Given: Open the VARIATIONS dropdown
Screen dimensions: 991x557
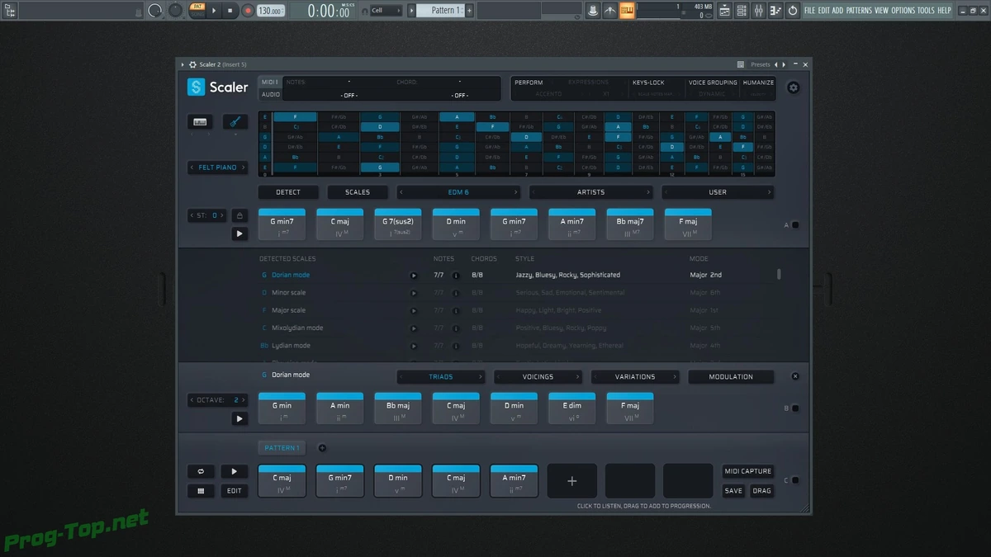Looking at the screenshot, I should coord(635,376).
